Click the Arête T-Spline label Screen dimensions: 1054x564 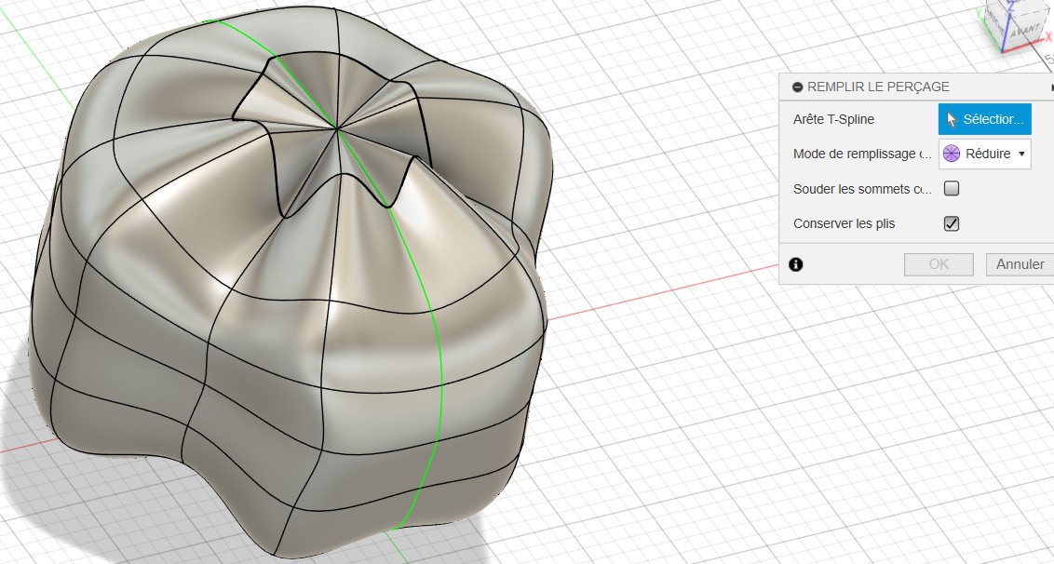pos(833,119)
